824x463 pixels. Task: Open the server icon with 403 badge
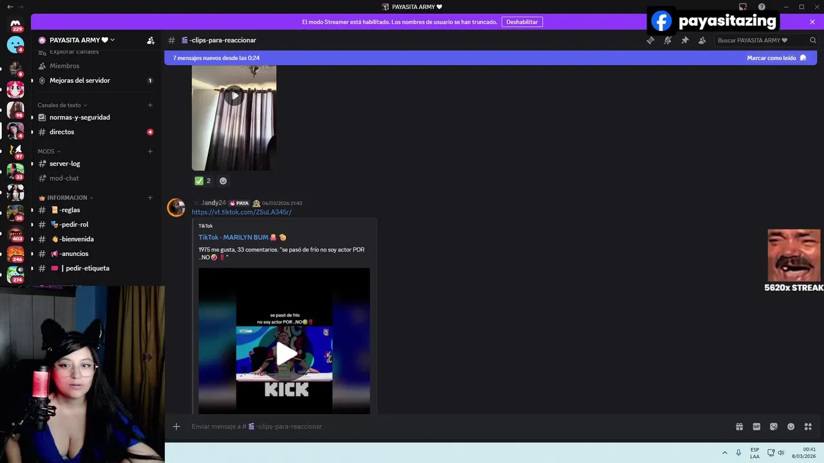15,233
